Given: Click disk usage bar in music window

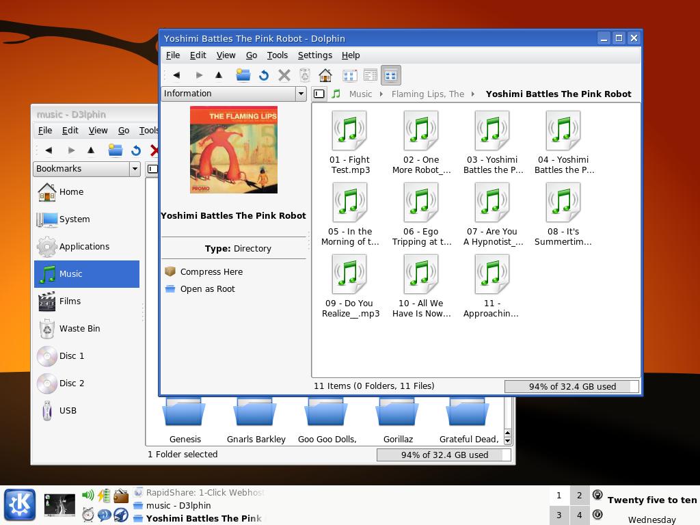Looking at the screenshot, I should click(444, 455).
